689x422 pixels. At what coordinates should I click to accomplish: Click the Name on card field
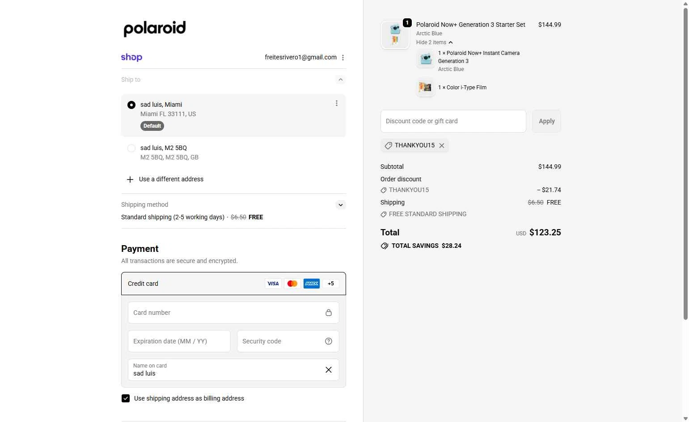click(x=233, y=370)
